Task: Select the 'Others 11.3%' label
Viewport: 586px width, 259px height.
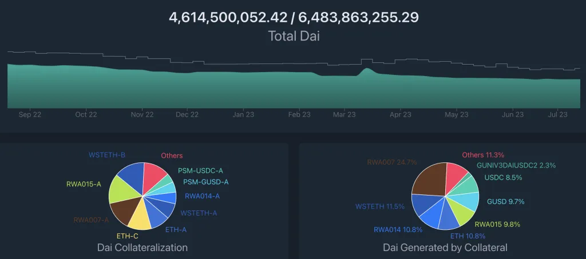Action: 483,155
